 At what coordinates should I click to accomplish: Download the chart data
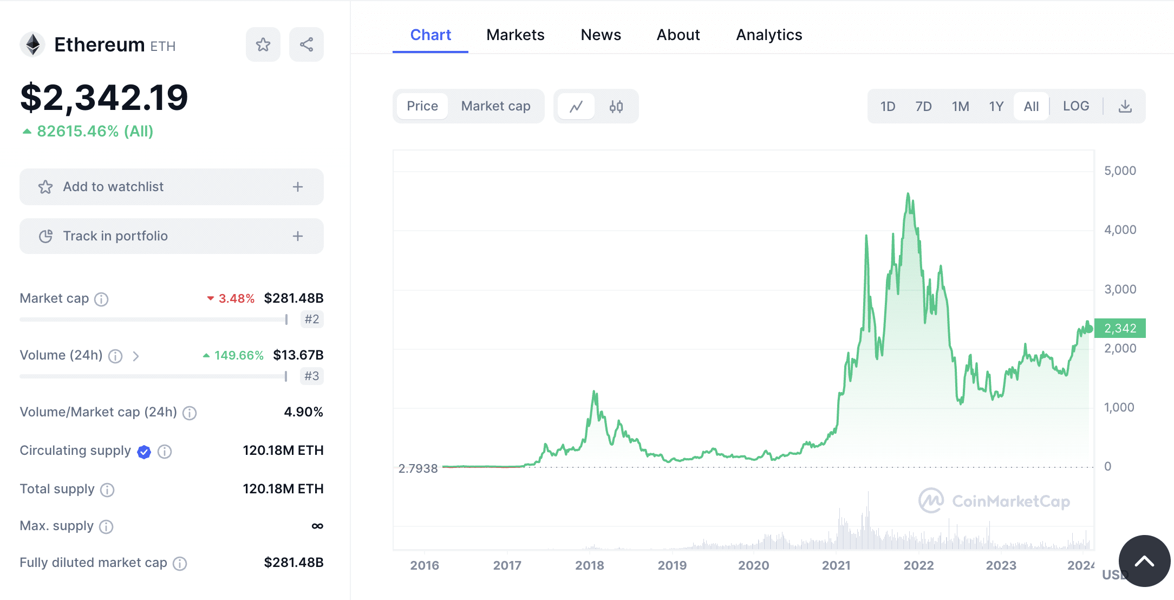pyautogui.click(x=1126, y=106)
